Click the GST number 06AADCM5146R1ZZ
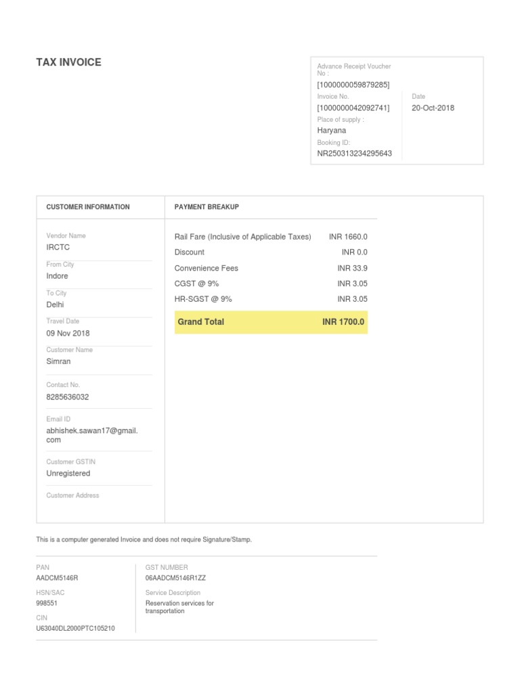 tap(175, 579)
